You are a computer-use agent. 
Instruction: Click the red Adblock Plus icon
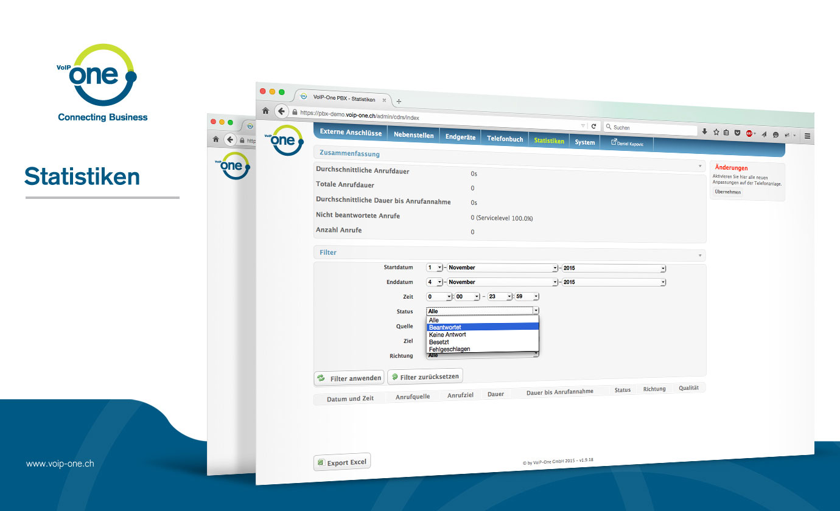pyautogui.click(x=749, y=133)
